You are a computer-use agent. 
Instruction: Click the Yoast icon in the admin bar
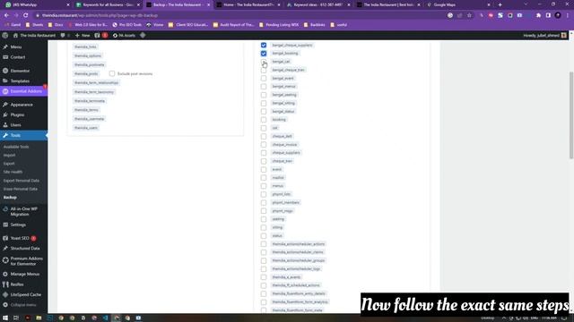click(97, 36)
